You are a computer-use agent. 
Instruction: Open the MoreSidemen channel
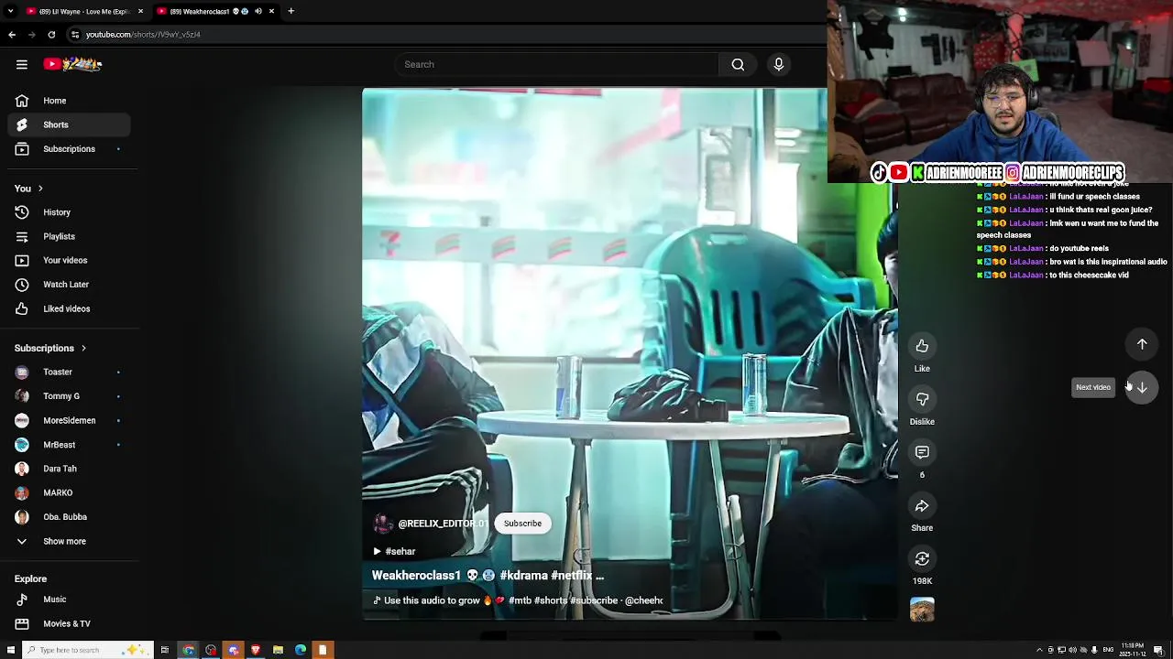pos(70,420)
